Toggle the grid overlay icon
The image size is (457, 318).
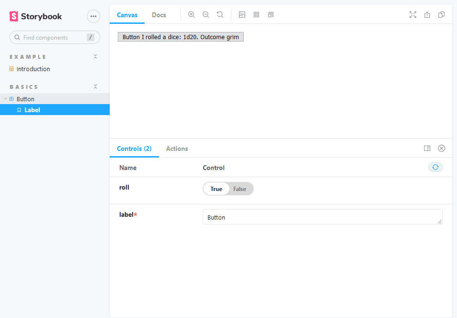(x=256, y=15)
